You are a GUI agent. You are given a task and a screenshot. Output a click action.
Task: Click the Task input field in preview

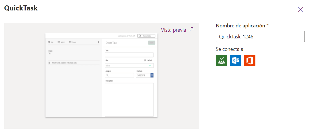tap(129, 55)
